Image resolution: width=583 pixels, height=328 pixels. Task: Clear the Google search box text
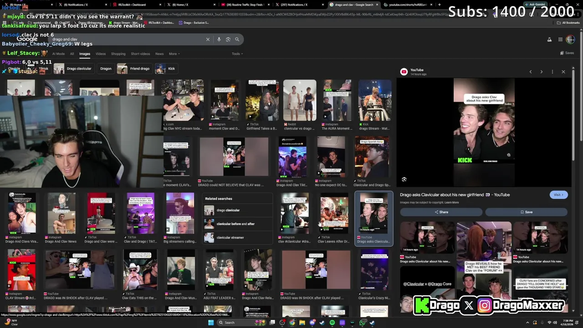208,39
